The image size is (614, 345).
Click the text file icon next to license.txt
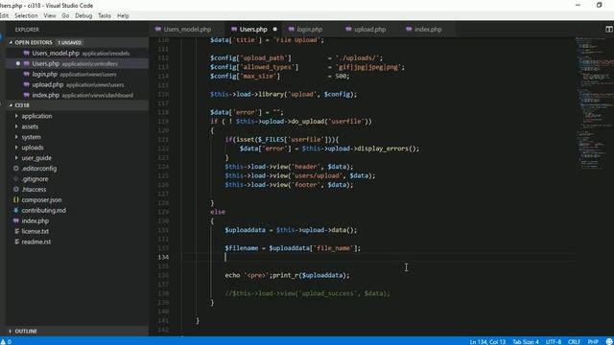click(17, 232)
